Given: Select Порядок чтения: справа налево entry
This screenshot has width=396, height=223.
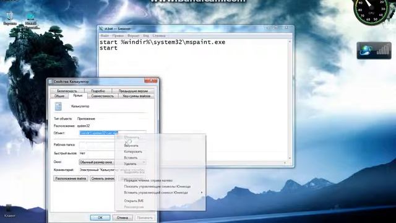Looking at the screenshot, I should coord(148,180).
